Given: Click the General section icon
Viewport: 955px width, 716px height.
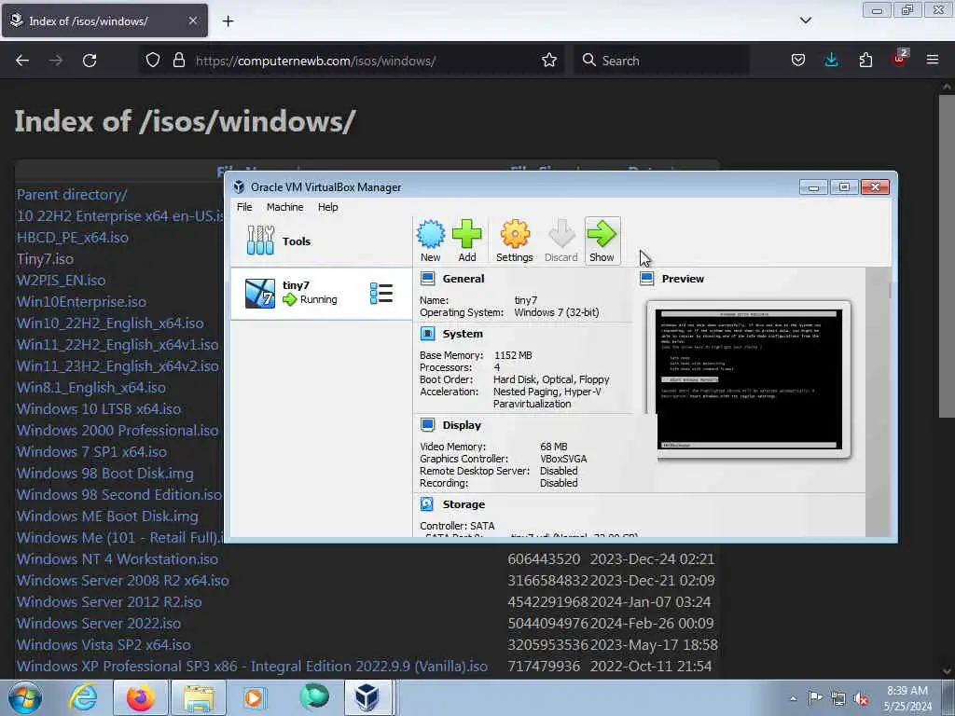Looking at the screenshot, I should 427,279.
